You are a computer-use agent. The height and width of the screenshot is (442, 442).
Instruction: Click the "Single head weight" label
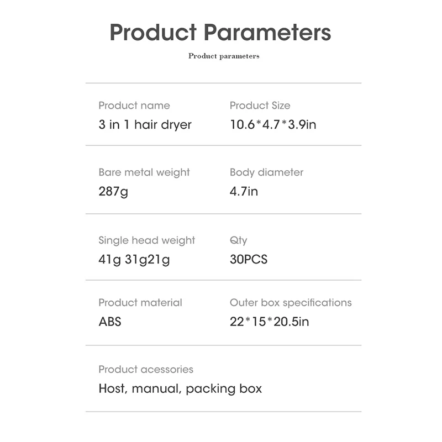(146, 240)
